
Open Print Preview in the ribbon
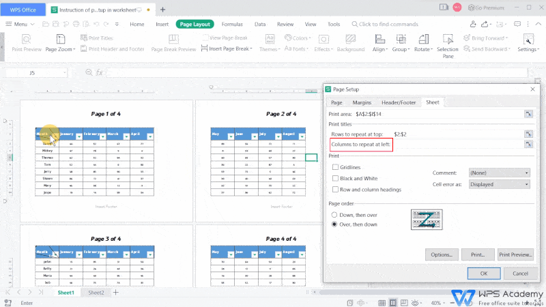(x=27, y=43)
